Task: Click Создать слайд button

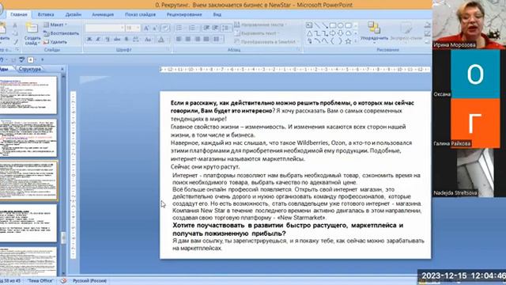Action: click(x=32, y=34)
